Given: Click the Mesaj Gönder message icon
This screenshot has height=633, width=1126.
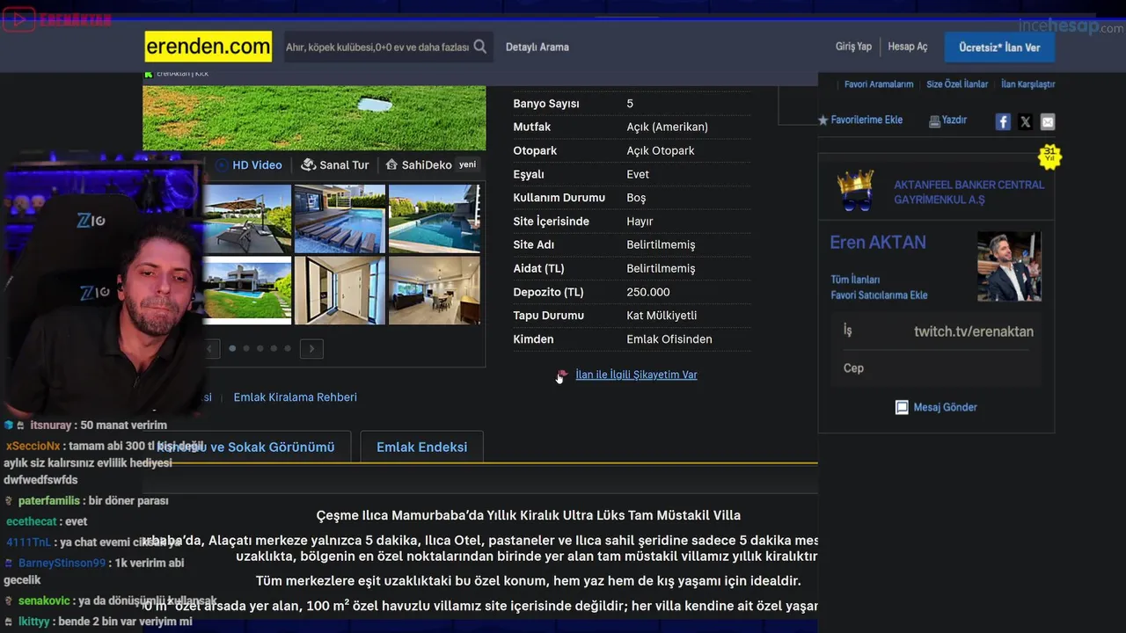Looking at the screenshot, I should (902, 407).
